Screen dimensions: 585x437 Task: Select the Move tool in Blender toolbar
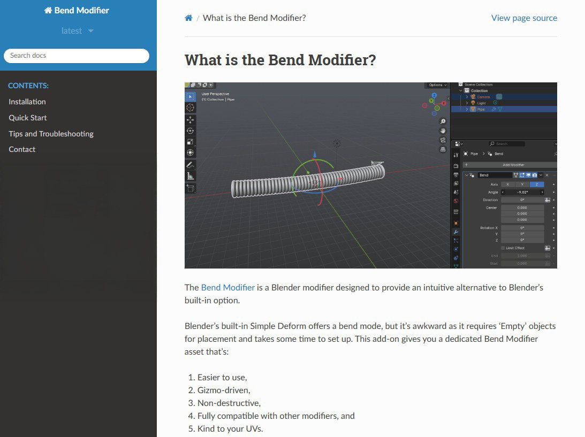point(191,120)
